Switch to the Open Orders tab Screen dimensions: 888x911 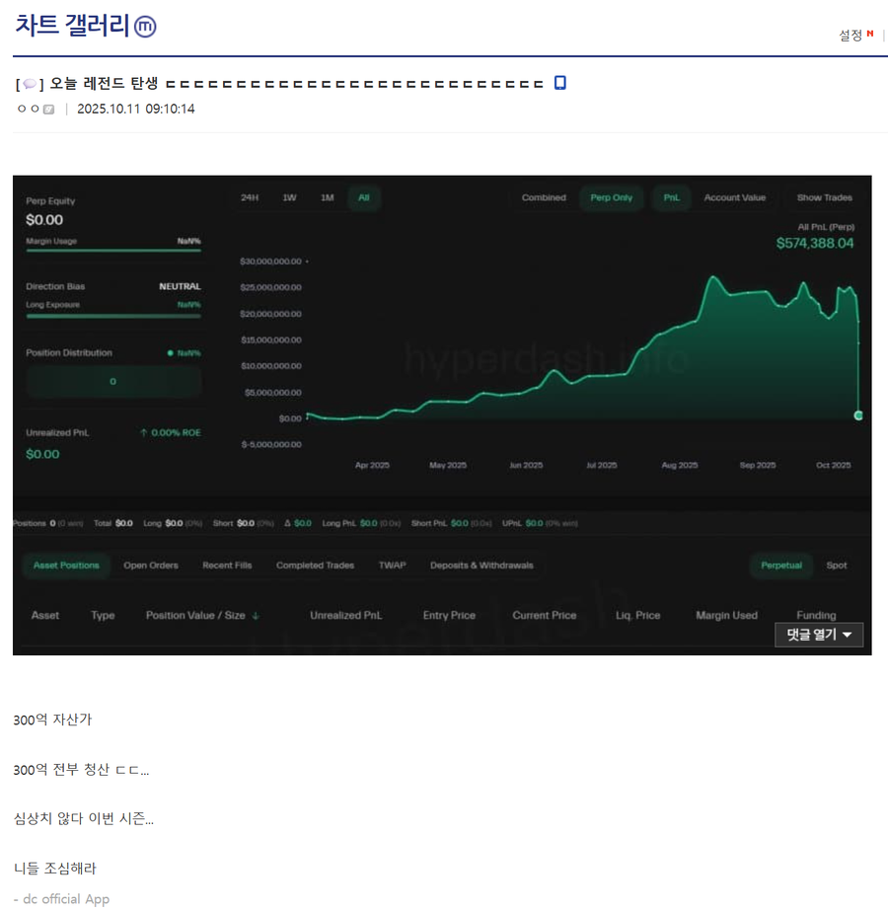pyautogui.click(x=150, y=566)
